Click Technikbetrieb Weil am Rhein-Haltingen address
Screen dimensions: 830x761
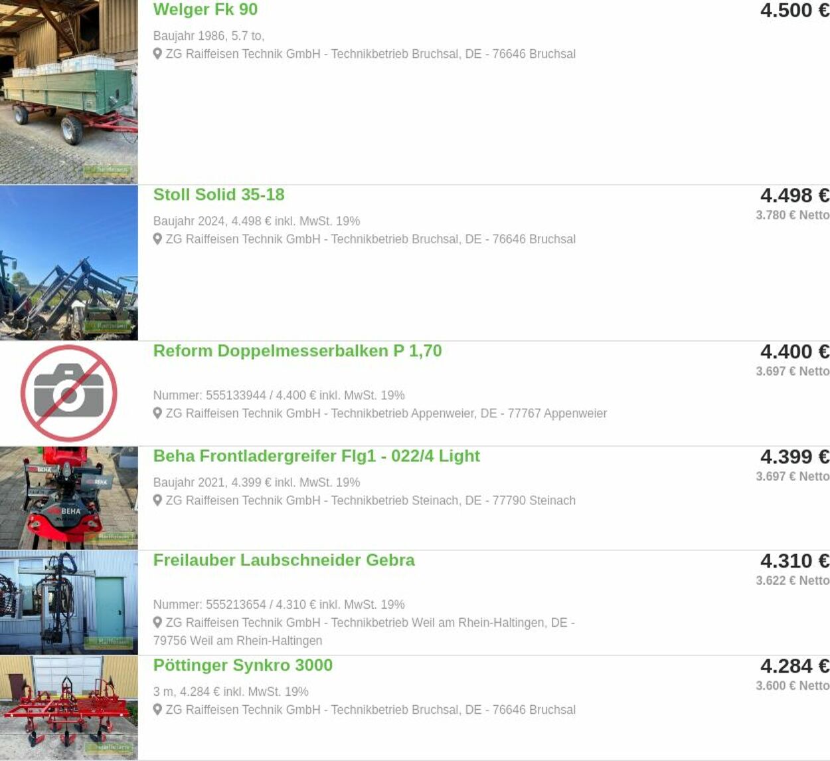[365, 631]
